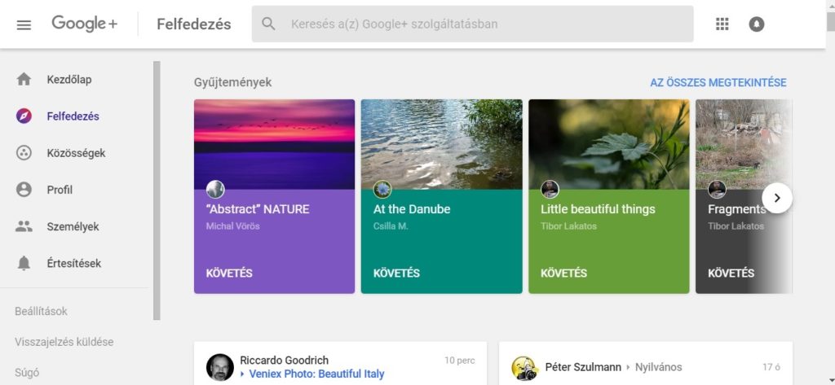
Task: Click the search magnifier icon
Action: click(x=268, y=24)
